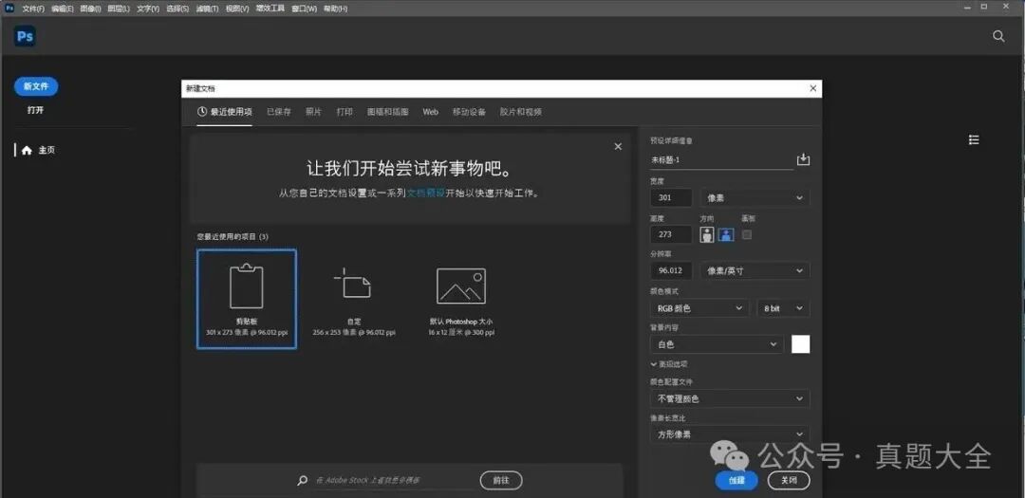This screenshot has width=1025, height=498.
Task: Open the 选择(S) menu
Action: pos(177,9)
